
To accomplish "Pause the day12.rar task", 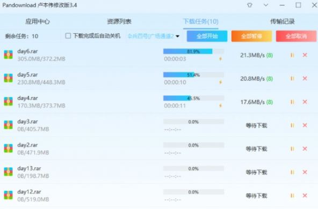I will point(292,196).
